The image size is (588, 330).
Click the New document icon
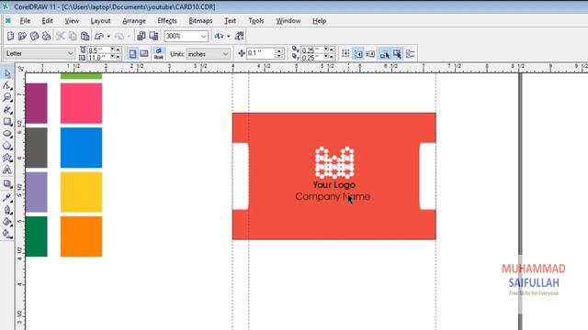tap(10, 36)
